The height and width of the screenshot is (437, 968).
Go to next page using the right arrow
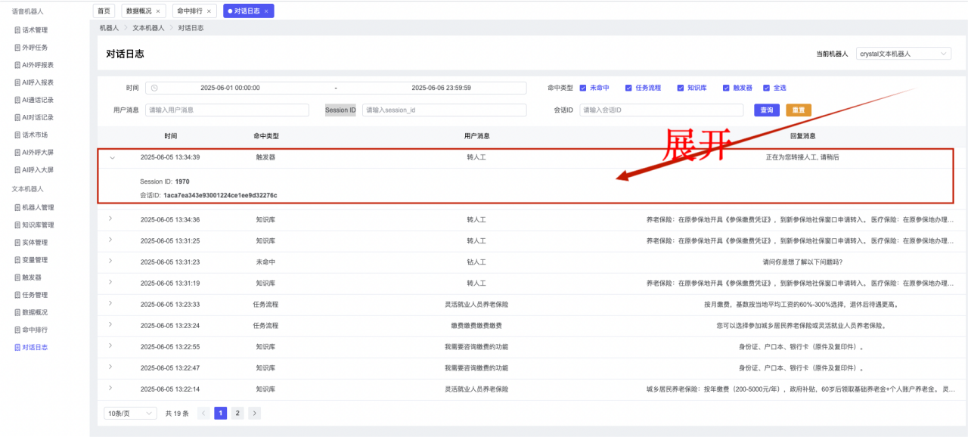pyautogui.click(x=255, y=414)
